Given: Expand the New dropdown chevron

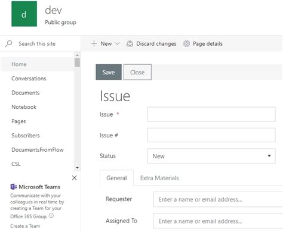Looking at the screenshot, I should [x=118, y=43].
